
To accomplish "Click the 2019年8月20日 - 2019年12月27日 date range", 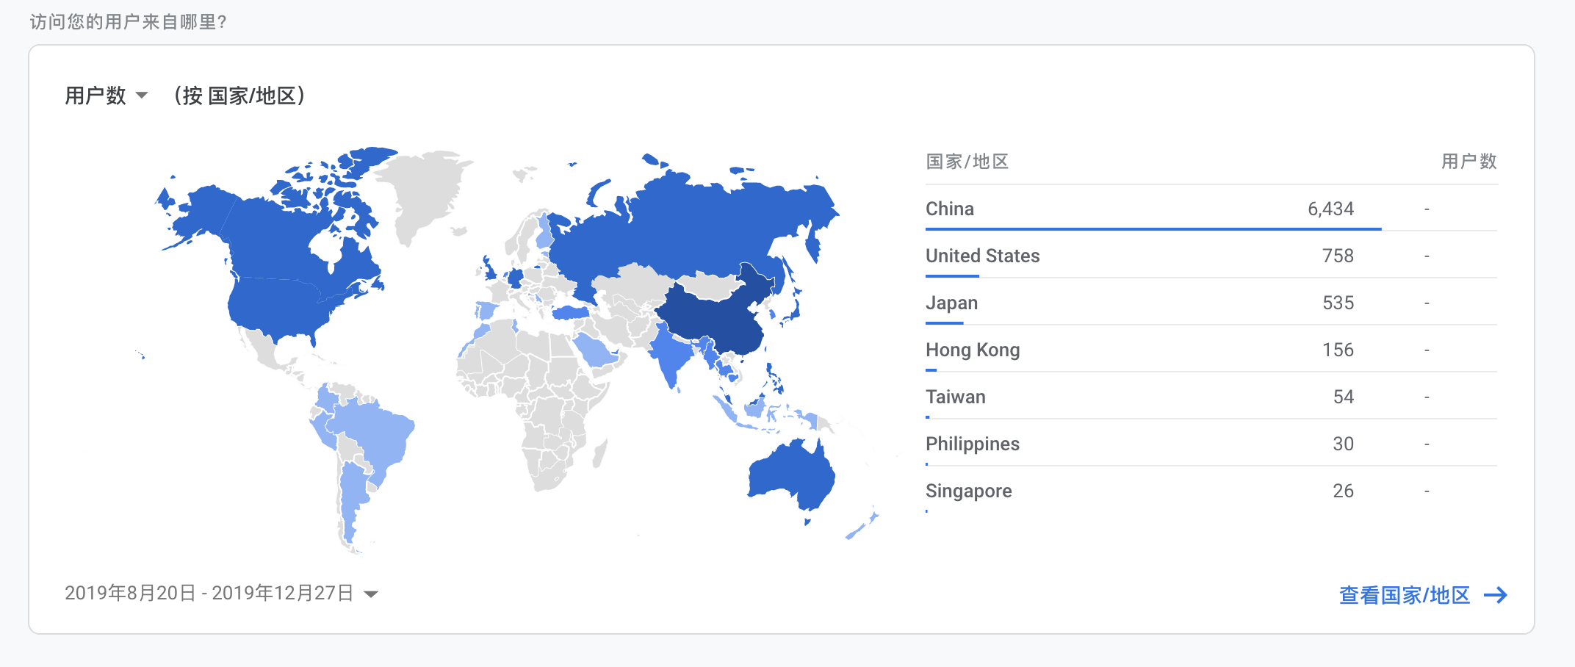I will tap(209, 594).
